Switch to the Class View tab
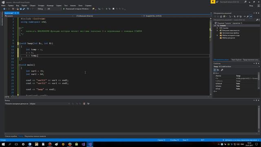 251,60
